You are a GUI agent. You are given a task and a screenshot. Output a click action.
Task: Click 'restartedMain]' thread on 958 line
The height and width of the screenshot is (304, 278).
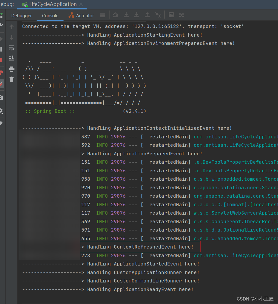click(x=170, y=179)
